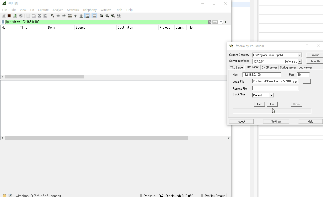Zoom out on packet text

click(107, 16)
